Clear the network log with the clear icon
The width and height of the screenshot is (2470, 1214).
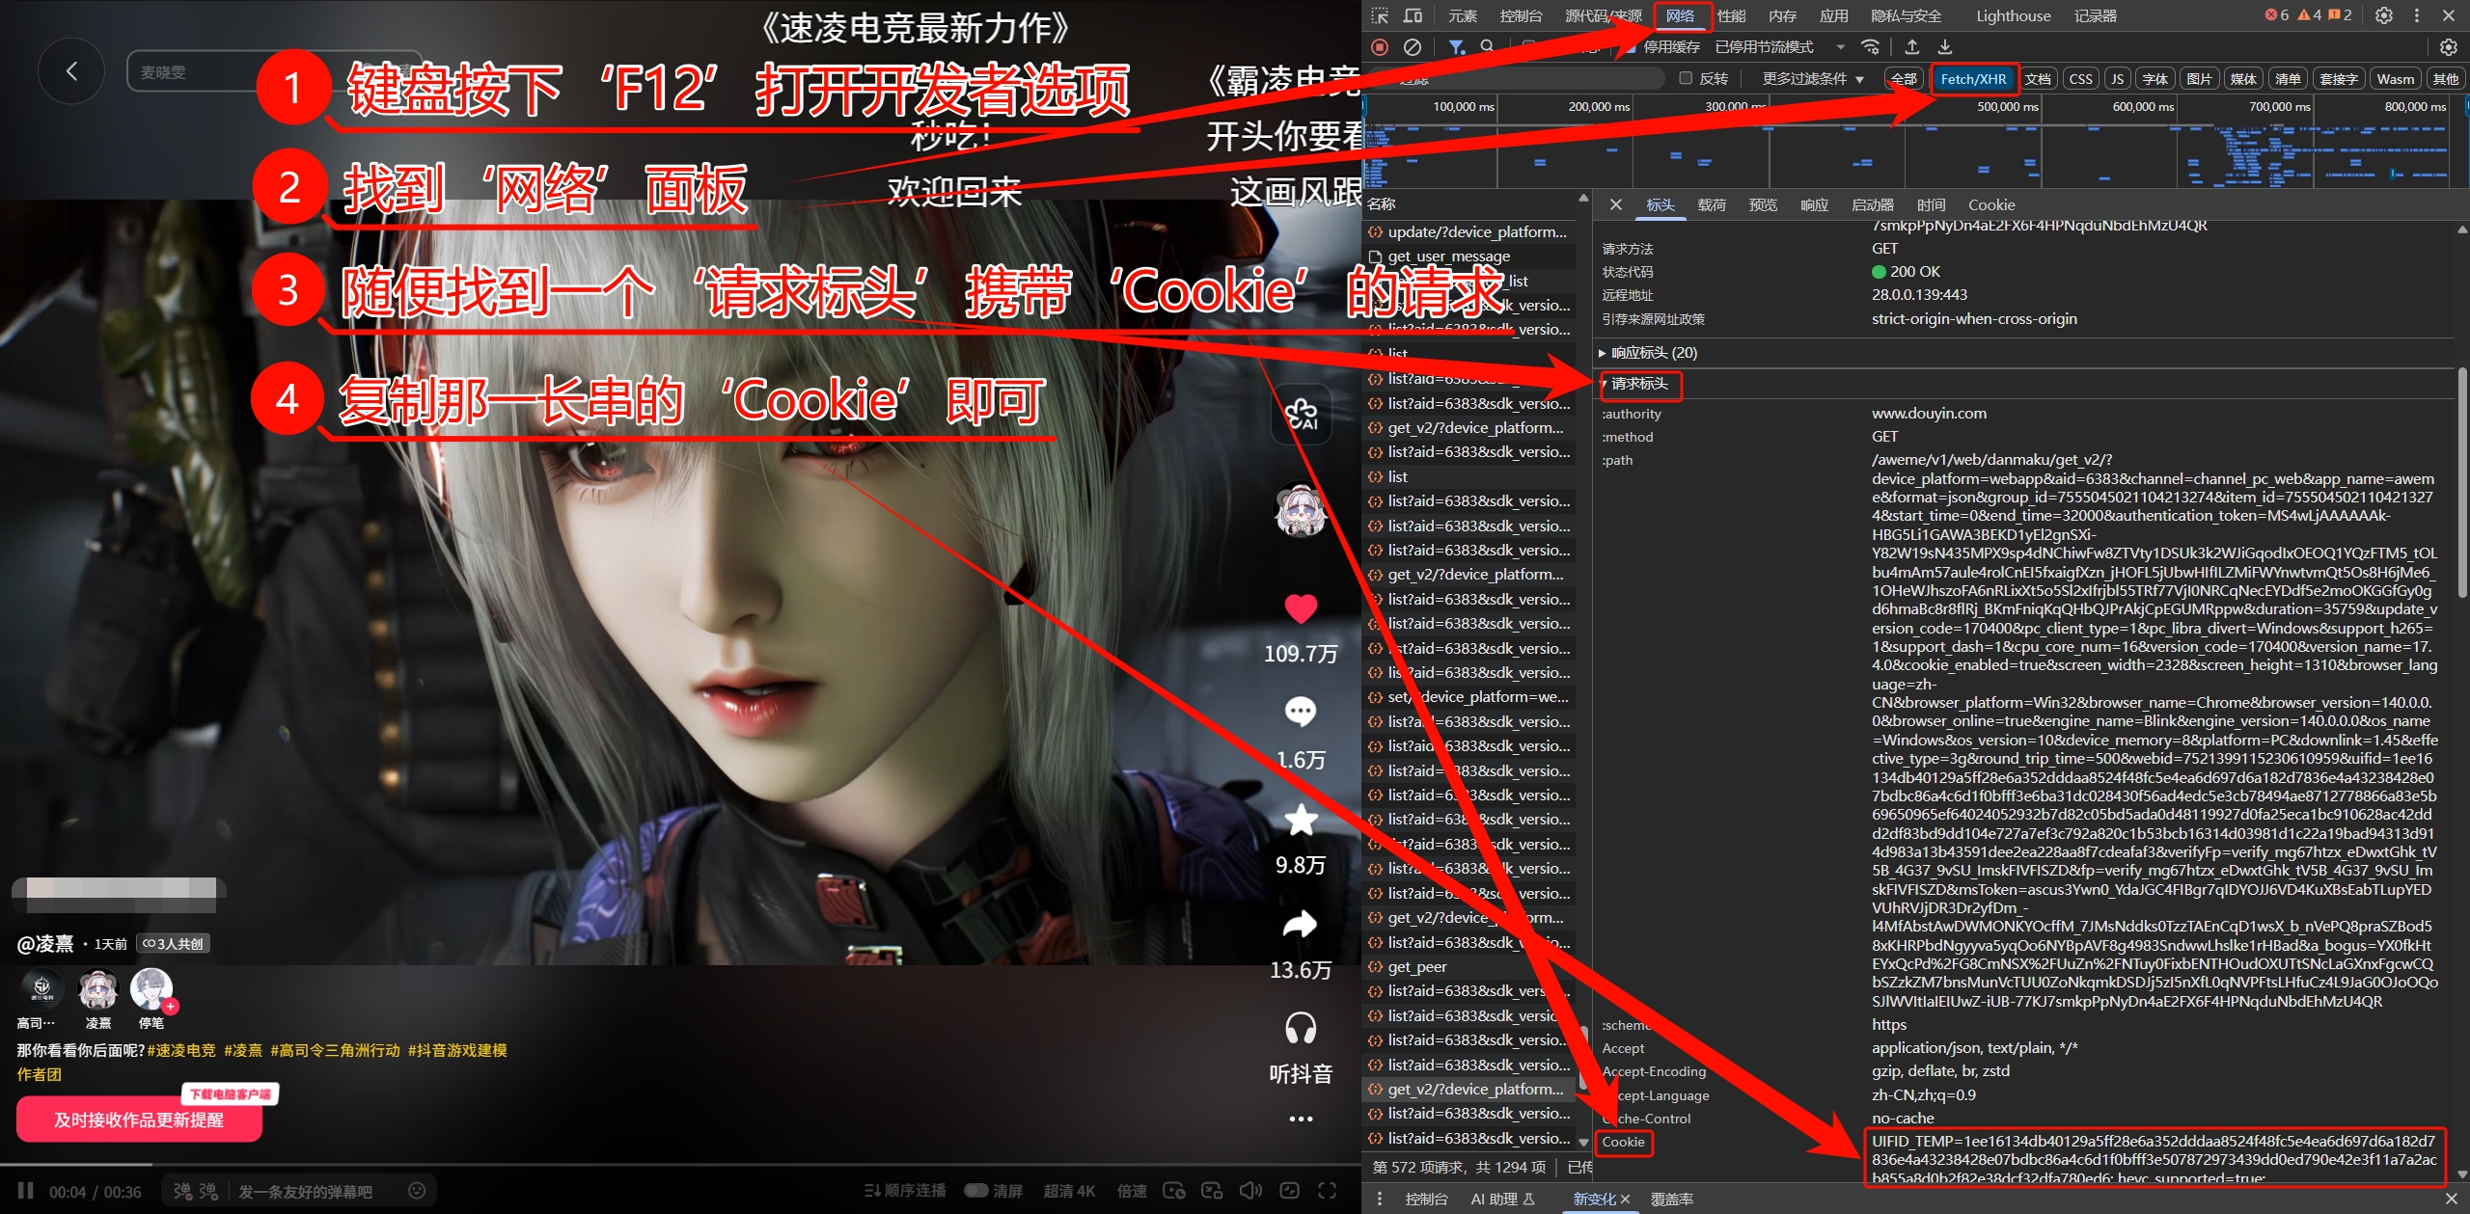1413,46
